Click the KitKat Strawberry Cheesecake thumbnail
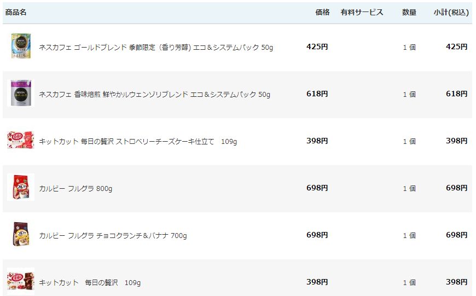The width and height of the screenshot is (476, 296). click(20, 141)
